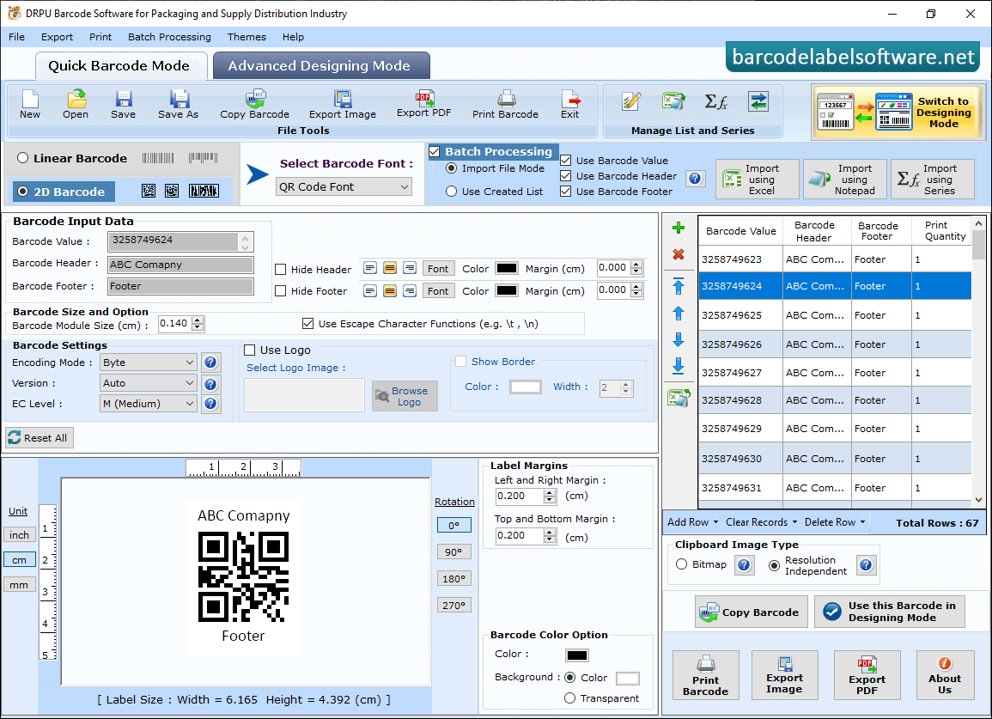This screenshot has height=719, width=992.
Task: Click the Excel list icon in Manage List
Action: tap(673, 101)
